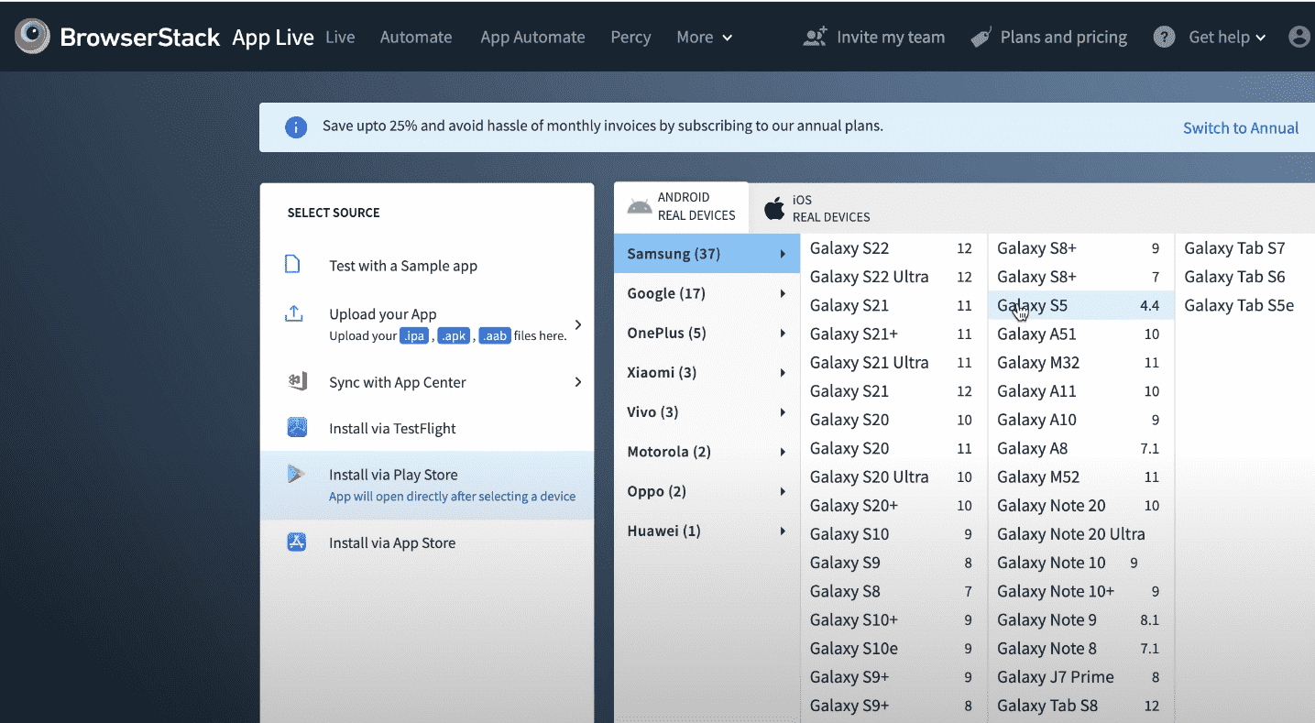Click the Get help question mark icon
Screen dimensions: 1315x723
(1164, 38)
